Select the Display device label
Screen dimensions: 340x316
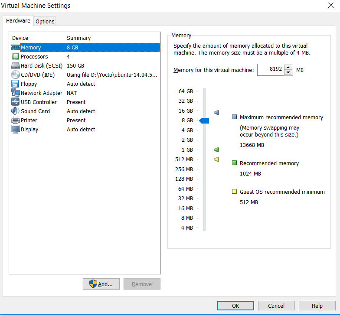tap(29, 130)
